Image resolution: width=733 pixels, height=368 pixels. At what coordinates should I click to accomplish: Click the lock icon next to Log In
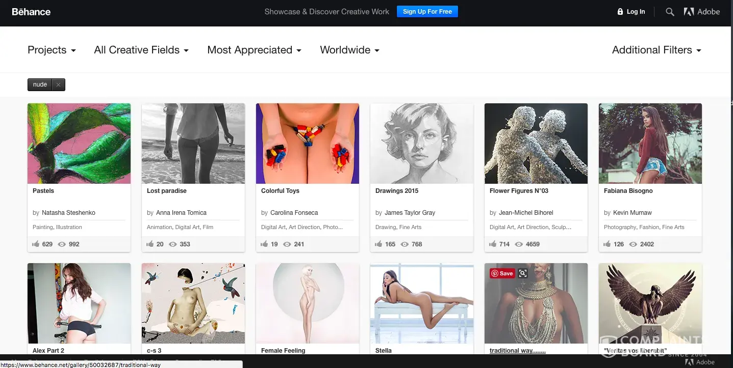click(x=620, y=12)
